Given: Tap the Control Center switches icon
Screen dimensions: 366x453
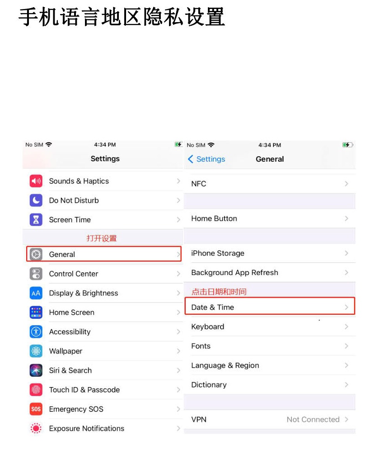Looking at the screenshot, I should (x=36, y=274).
